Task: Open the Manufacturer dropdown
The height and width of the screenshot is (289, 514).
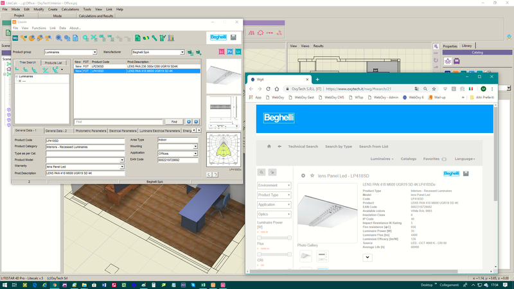Action: click(x=182, y=52)
